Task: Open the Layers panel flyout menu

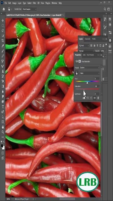Action: (x=106, y=39)
